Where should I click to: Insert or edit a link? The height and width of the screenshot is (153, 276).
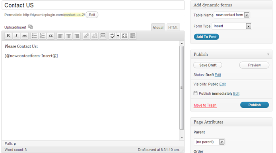(86, 36)
